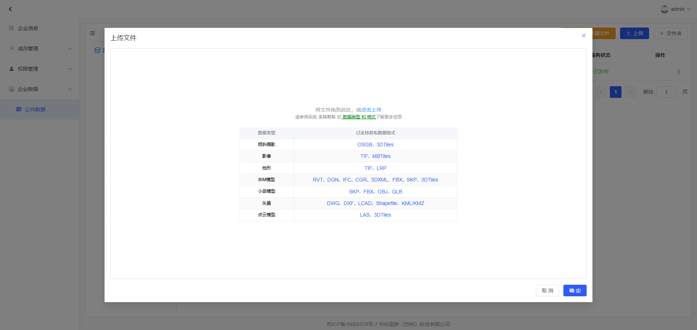Open the 数据类型 和 格式 help link
Viewport: 697px width, 330px height.
pos(359,117)
